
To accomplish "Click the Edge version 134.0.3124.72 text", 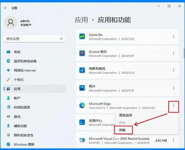I will [x=97, y=108].
